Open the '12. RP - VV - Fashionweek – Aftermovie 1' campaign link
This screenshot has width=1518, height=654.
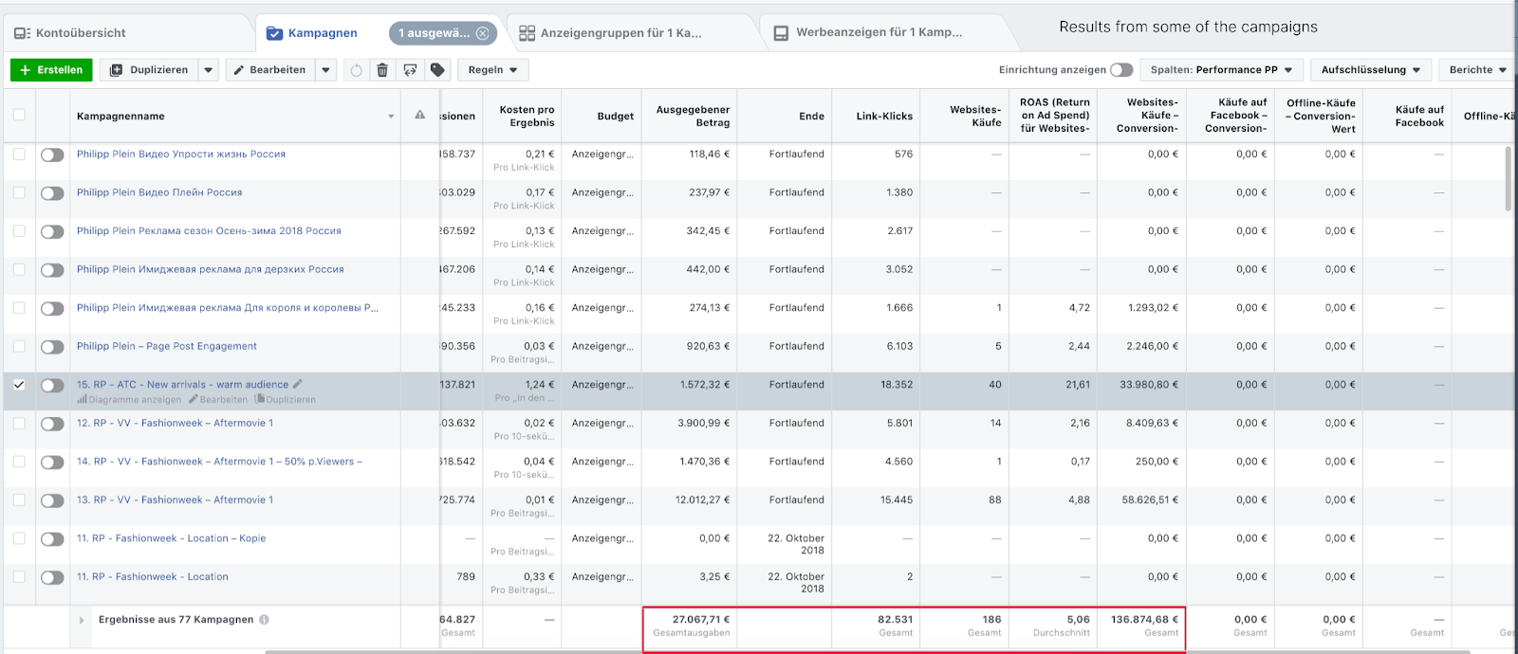[x=175, y=424]
